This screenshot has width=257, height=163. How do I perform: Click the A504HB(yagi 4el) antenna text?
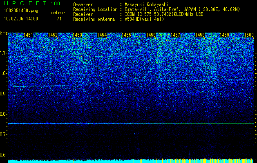144,19
